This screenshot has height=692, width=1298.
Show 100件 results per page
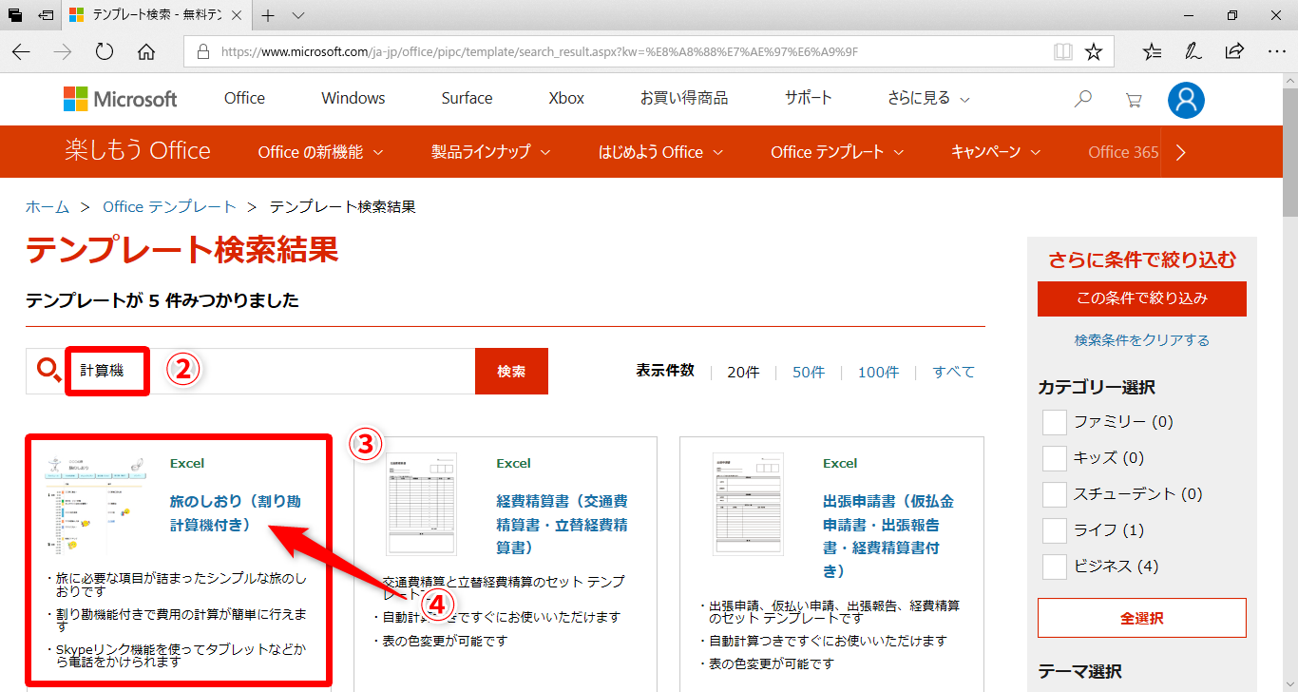tap(878, 372)
